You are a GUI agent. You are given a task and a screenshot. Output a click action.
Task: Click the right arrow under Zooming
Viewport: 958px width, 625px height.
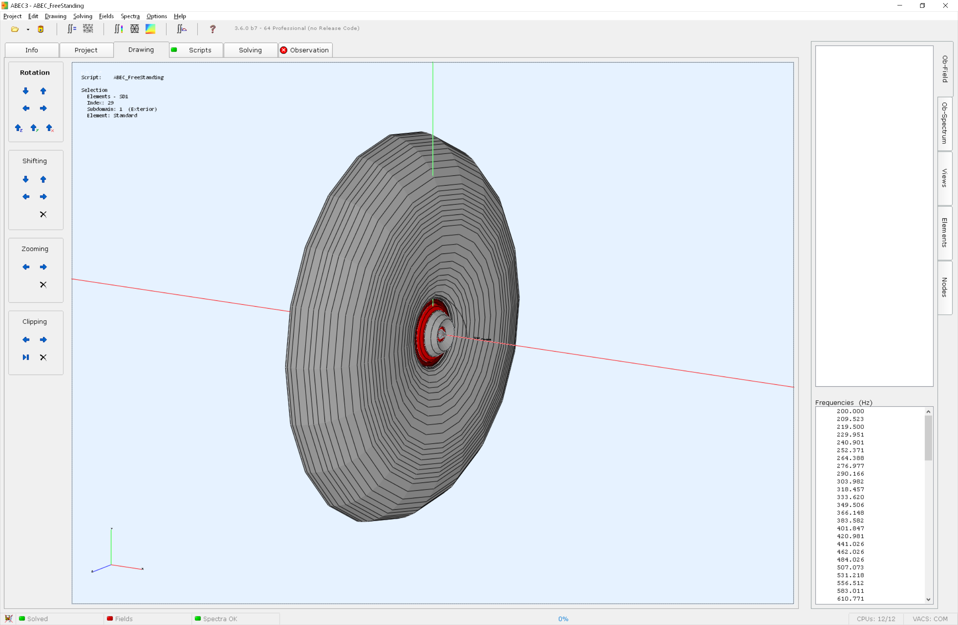click(43, 267)
